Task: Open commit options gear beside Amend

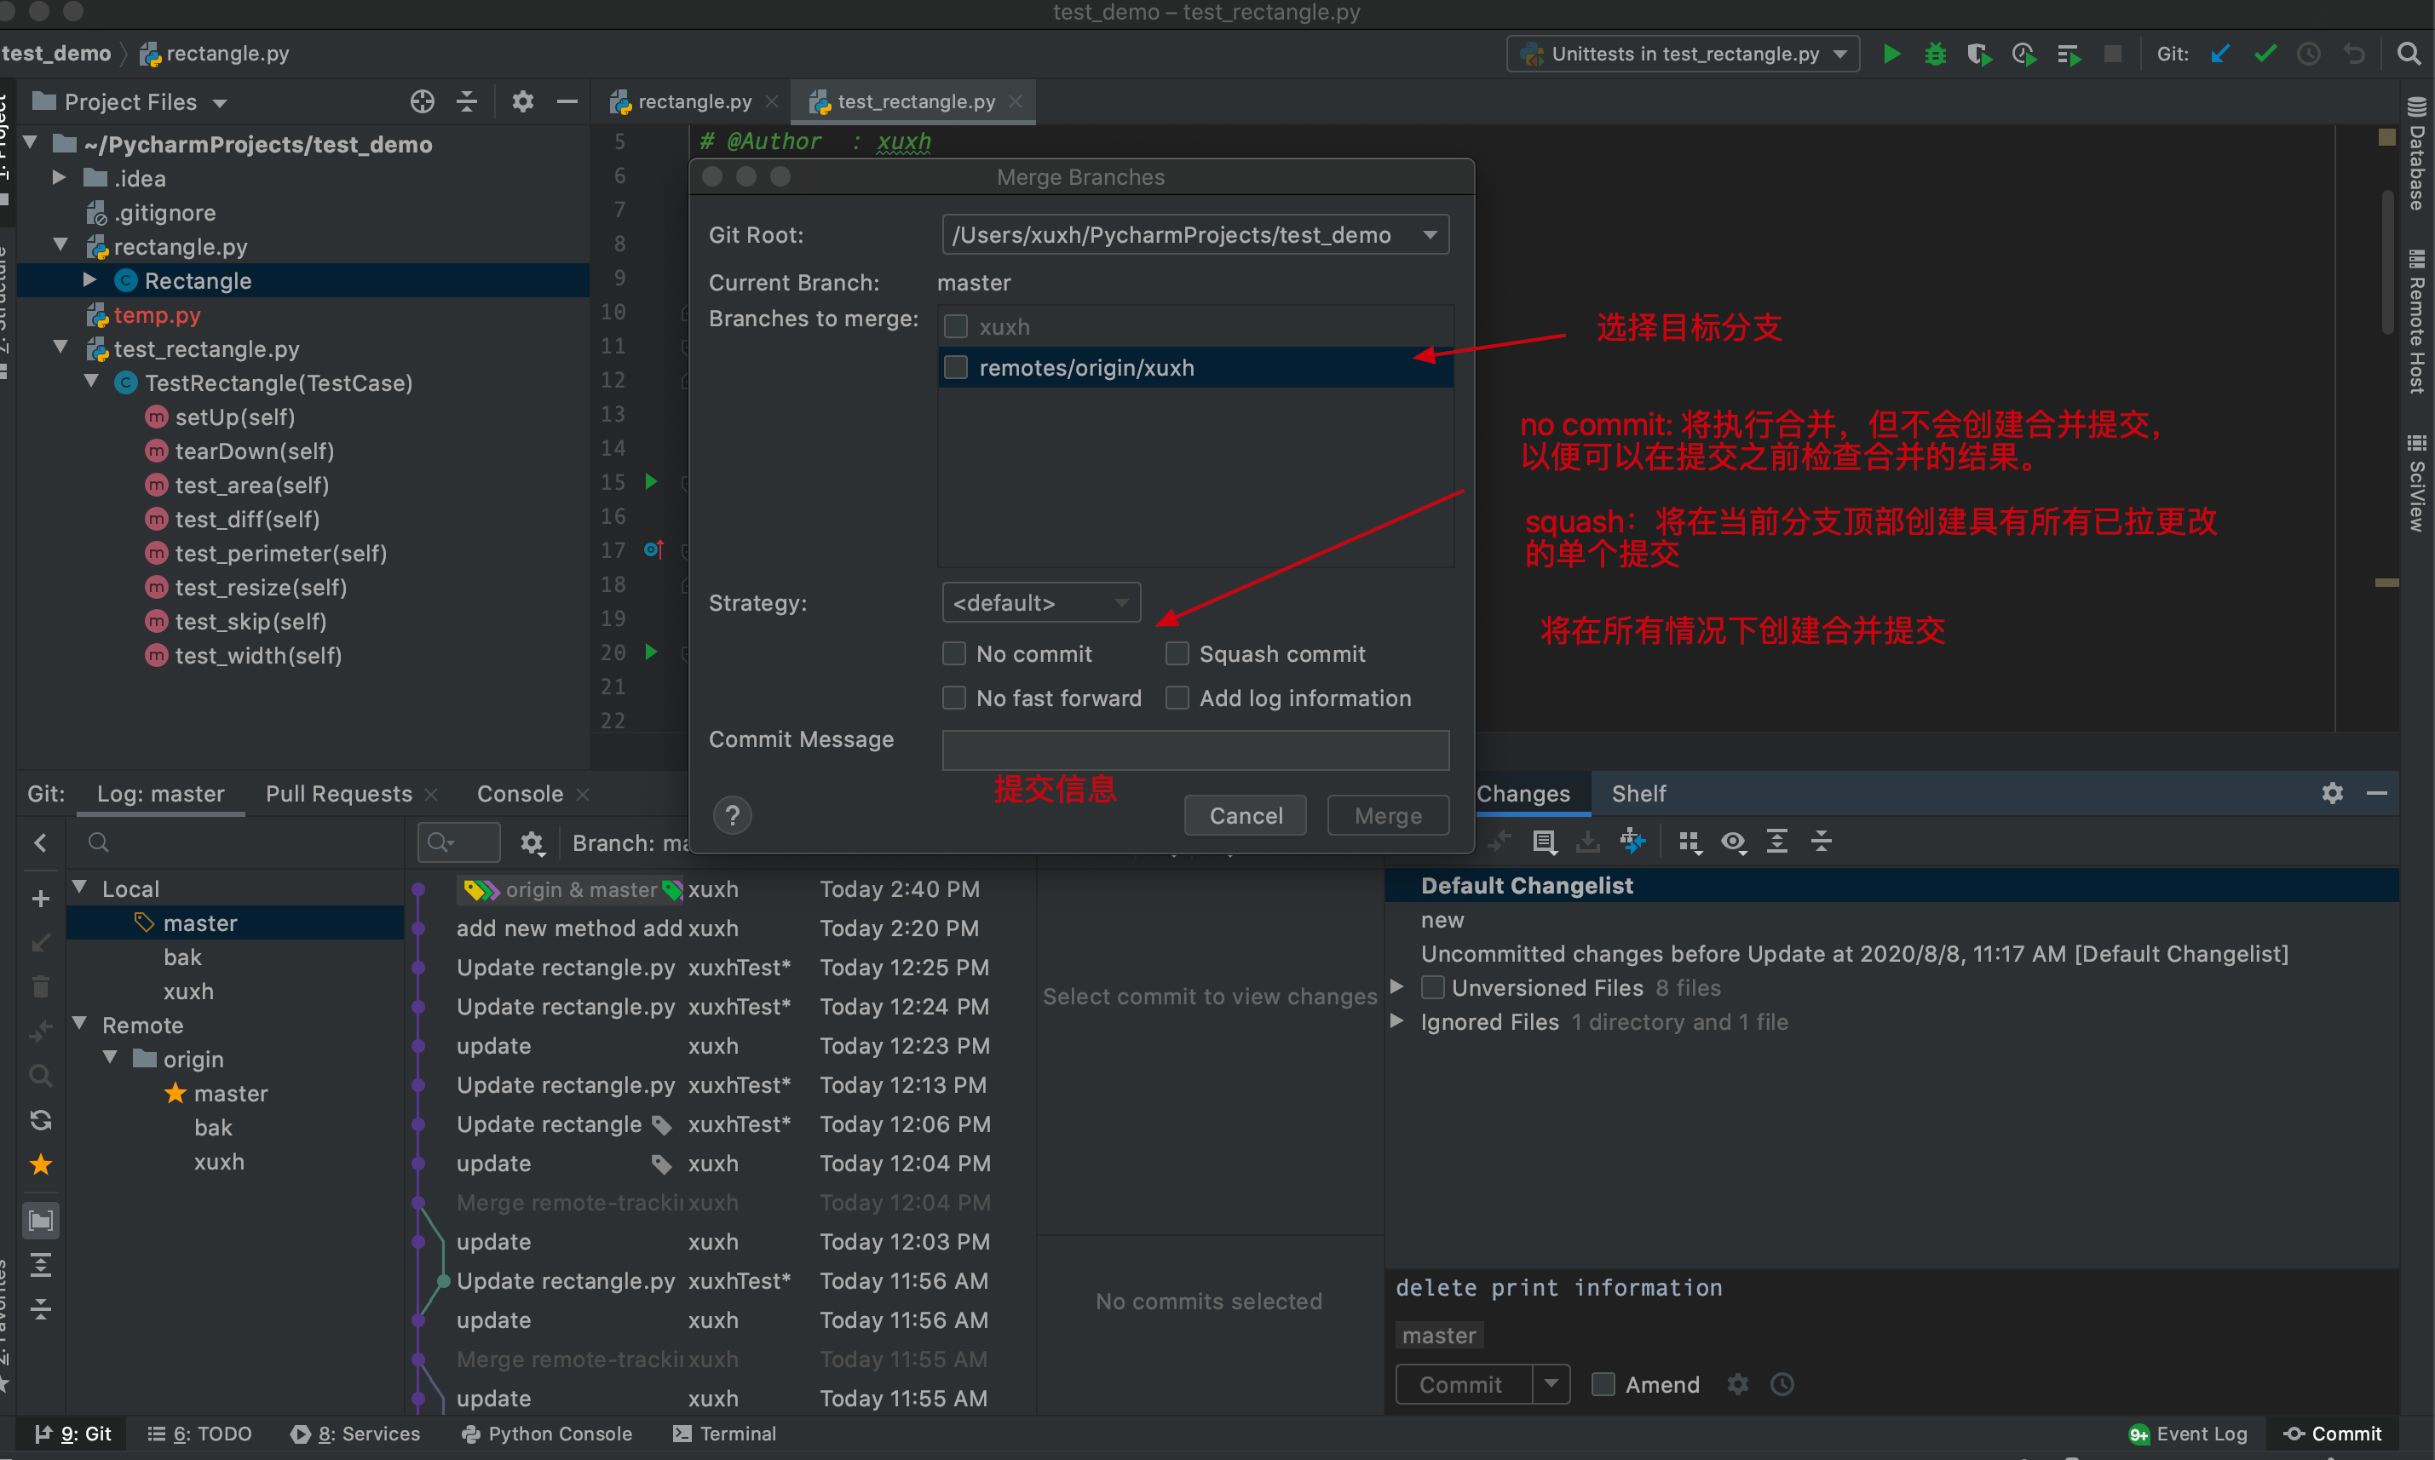Action: point(1737,1384)
